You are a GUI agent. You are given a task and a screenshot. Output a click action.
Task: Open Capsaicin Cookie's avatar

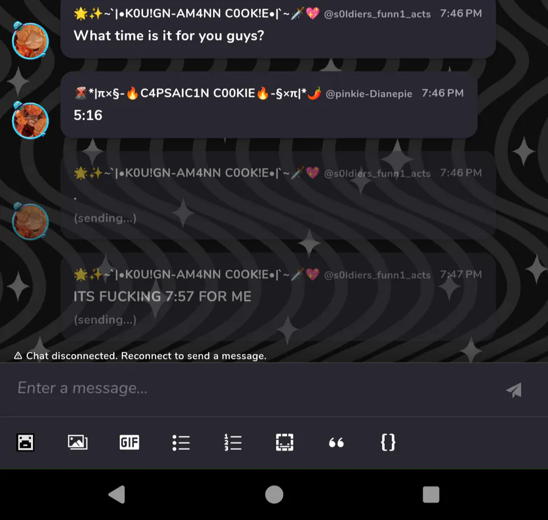tap(30, 120)
